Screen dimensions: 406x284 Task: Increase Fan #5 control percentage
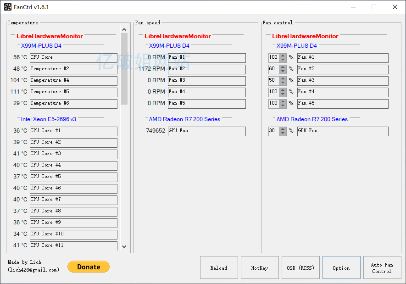(283, 101)
